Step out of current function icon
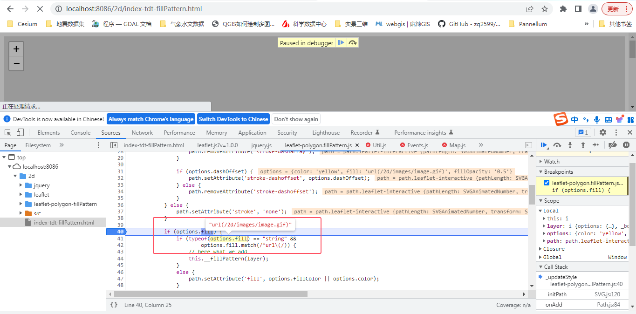This screenshot has height=314, width=636. 582,145
